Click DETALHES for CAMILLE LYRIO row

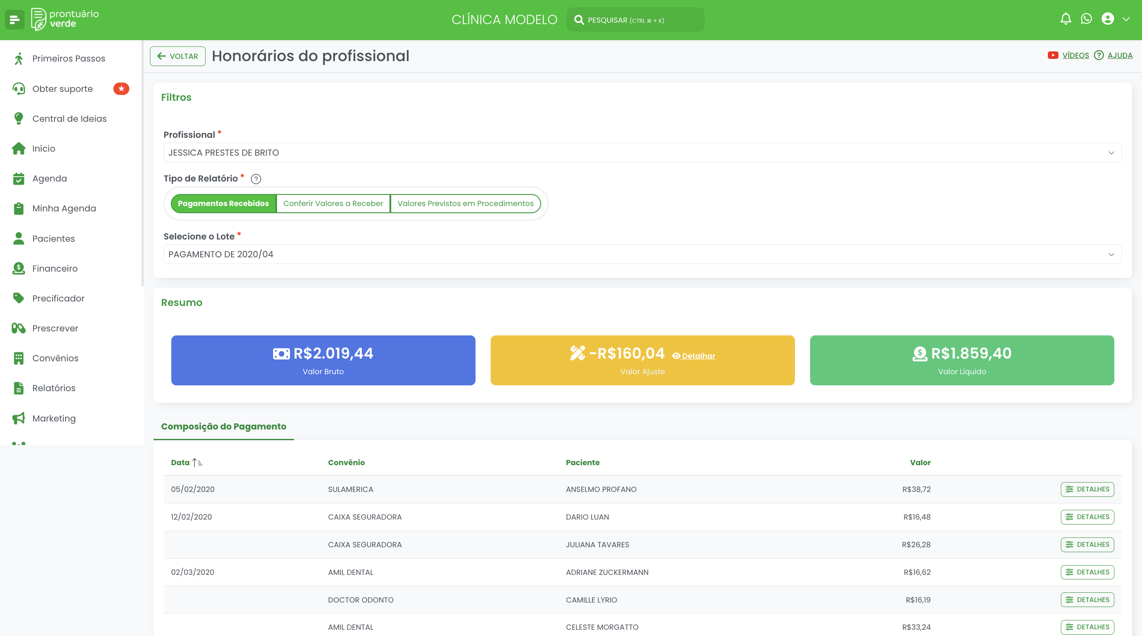pyautogui.click(x=1087, y=600)
